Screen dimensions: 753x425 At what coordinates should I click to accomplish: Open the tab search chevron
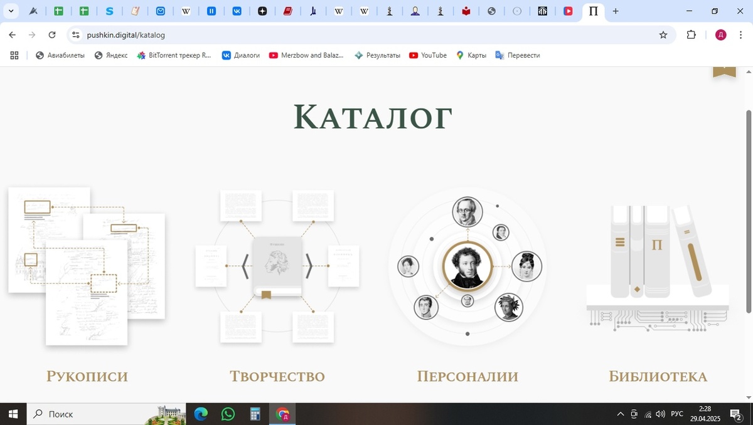point(11,11)
